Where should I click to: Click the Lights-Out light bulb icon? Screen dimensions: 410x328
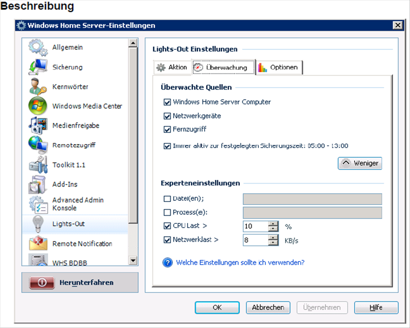point(38,224)
